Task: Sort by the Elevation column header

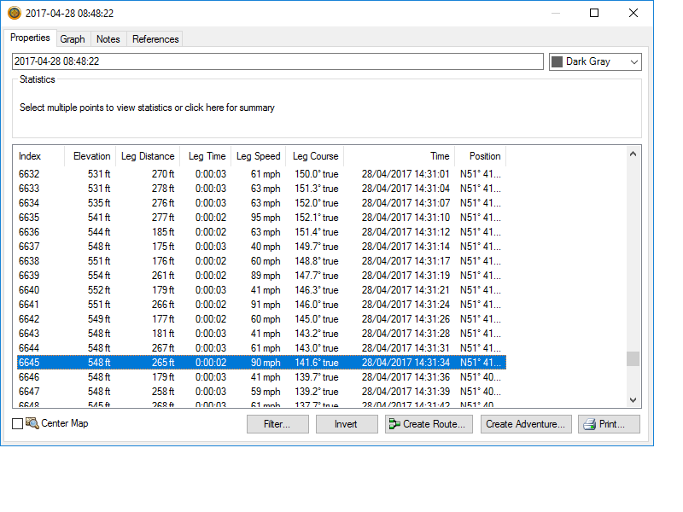Action: click(x=91, y=156)
